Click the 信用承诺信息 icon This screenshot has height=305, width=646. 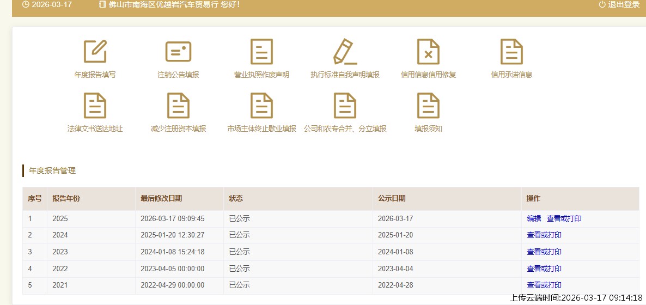(x=511, y=52)
